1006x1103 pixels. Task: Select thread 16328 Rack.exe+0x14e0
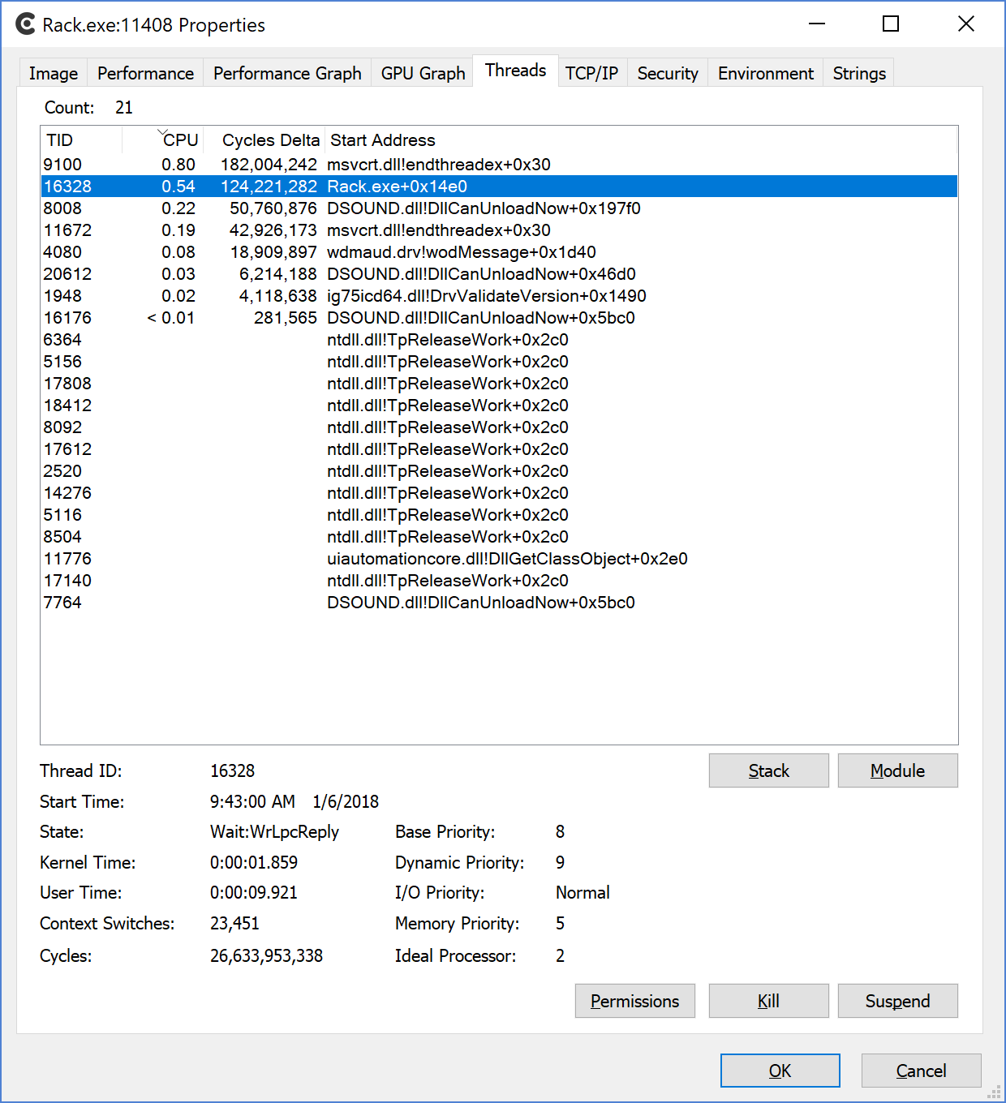point(499,187)
